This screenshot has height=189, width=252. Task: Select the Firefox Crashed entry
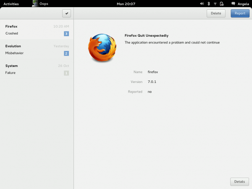[x=37, y=30]
